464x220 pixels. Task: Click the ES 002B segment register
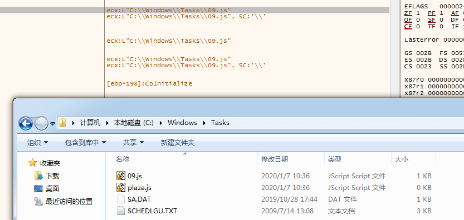(x=418, y=59)
